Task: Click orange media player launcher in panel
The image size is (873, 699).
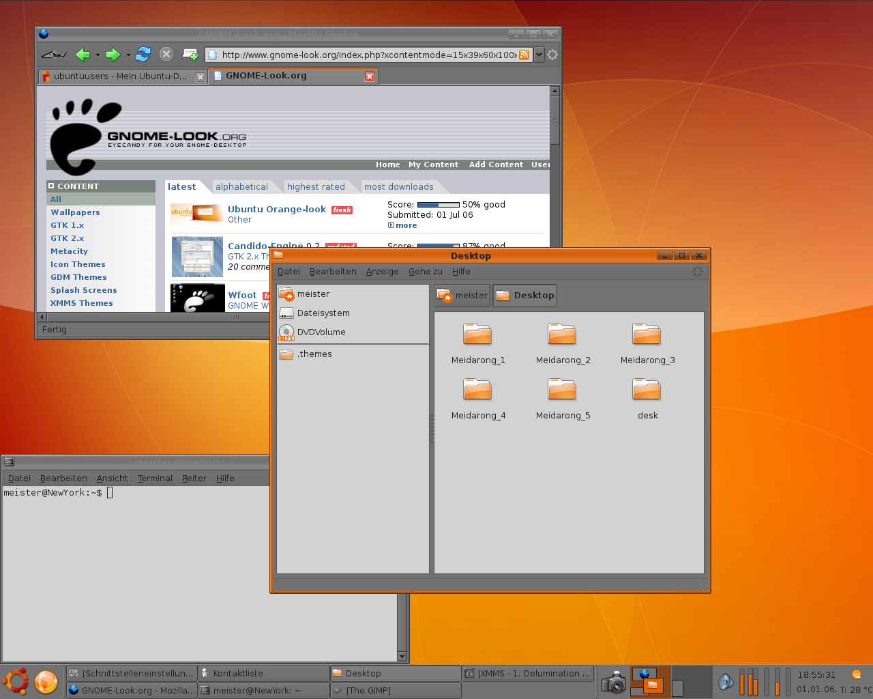Action: point(46,682)
